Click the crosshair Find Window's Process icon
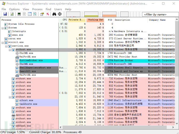 [x=60, y=14]
